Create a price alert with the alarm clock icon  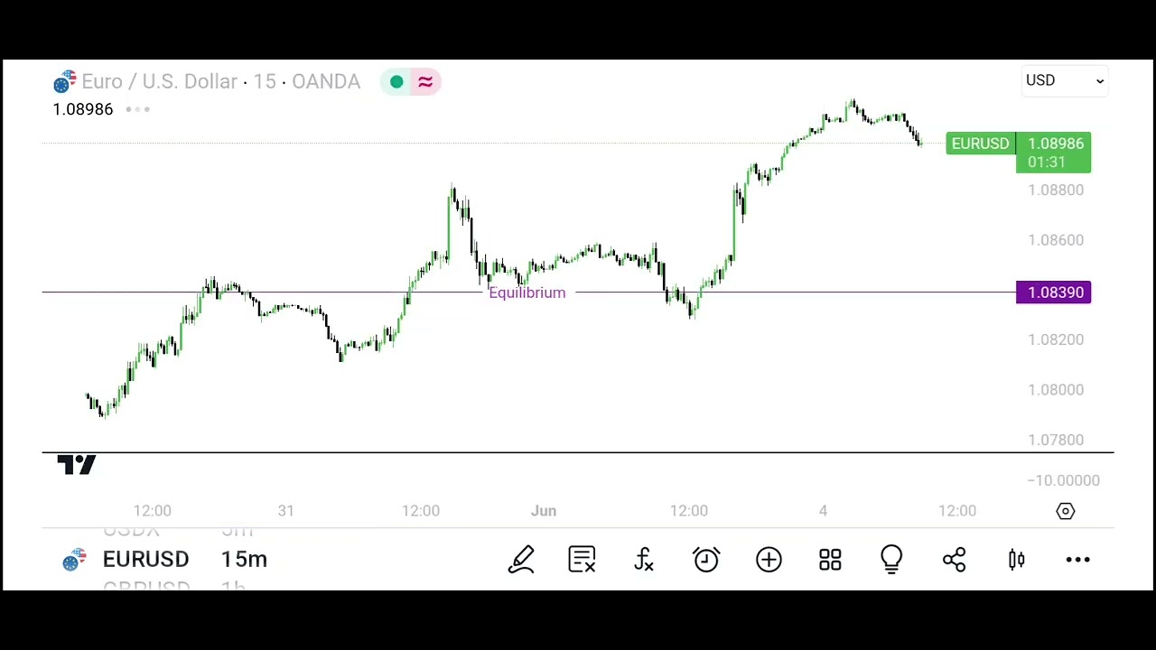(x=706, y=560)
